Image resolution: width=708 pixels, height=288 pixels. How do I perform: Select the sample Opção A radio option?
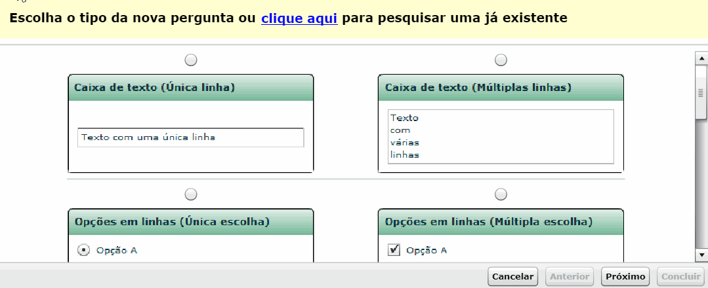pos(83,249)
